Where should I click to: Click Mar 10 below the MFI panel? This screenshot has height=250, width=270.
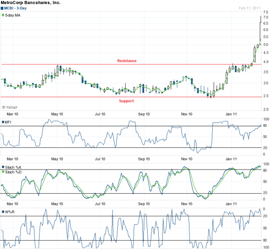13,159
